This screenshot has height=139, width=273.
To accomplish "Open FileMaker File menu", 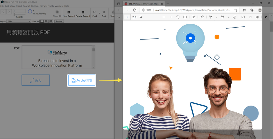I will point(2,6).
